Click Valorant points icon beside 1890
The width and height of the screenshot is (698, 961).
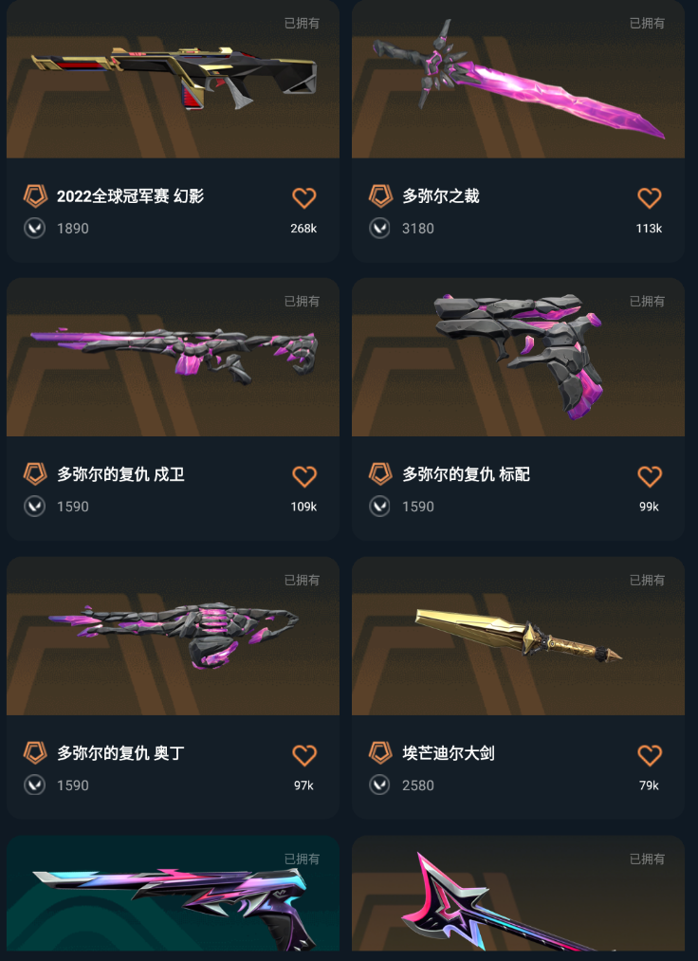click(x=34, y=229)
